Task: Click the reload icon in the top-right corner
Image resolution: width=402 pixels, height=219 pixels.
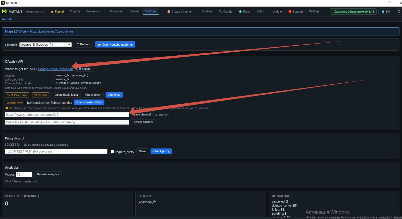Action: click(399, 12)
